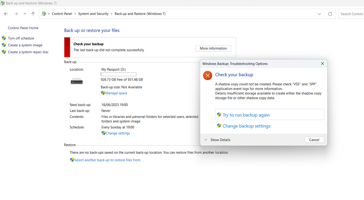Open Create a system repair disc

coord(28,52)
